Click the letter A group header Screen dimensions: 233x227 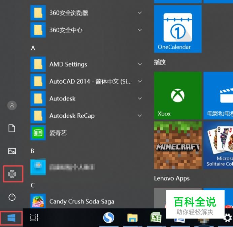click(33, 48)
